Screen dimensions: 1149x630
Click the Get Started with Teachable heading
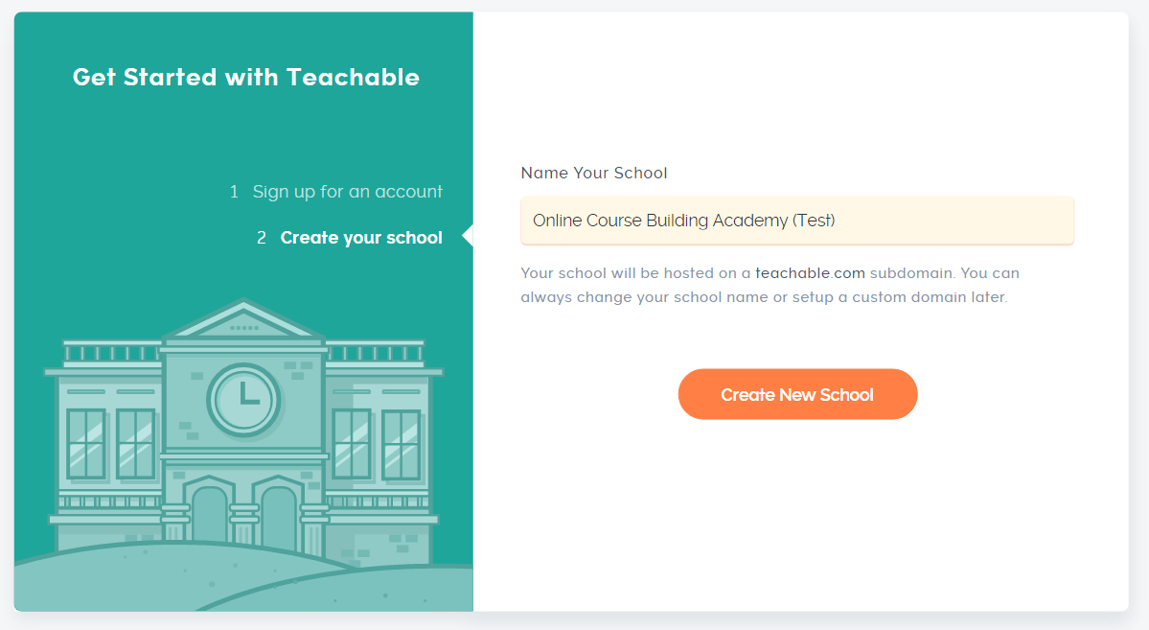click(x=246, y=77)
